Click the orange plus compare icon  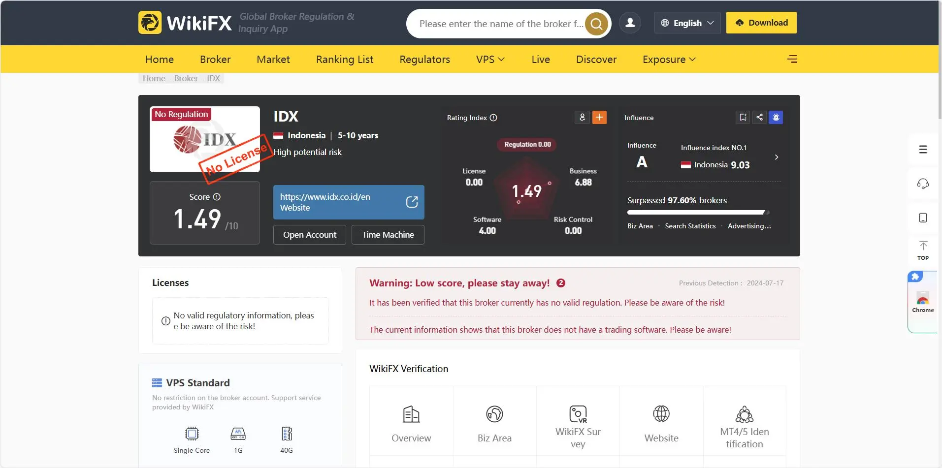599,117
